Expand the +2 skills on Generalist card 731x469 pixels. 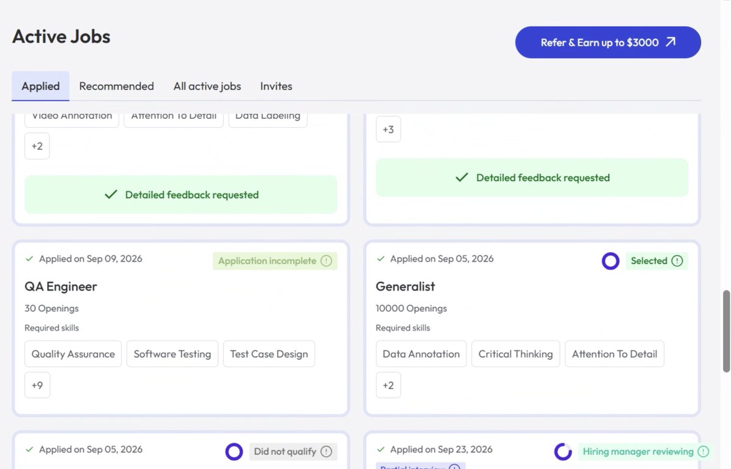[388, 385]
